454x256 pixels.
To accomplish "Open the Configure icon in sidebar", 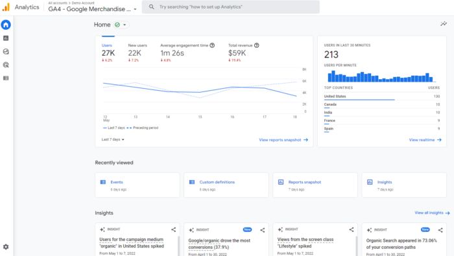I will coord(6,78).
